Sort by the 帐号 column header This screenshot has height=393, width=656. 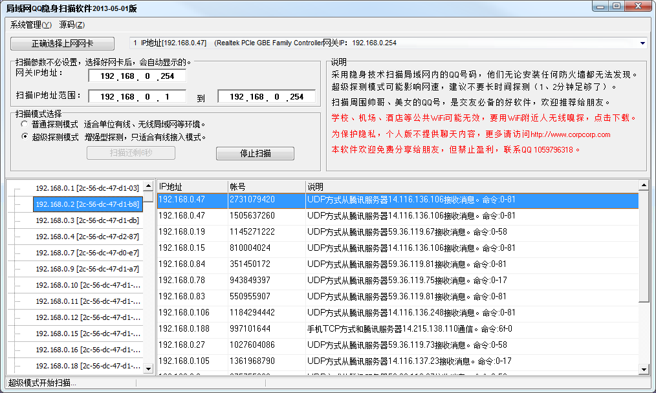[x=267, y=186]
